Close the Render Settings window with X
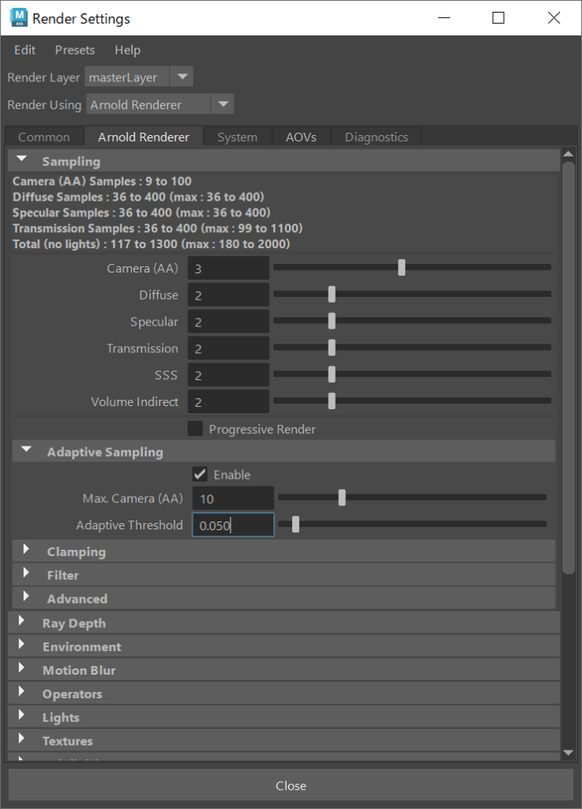Viewport: 582px width, 809px height. [x=554, y=18]
